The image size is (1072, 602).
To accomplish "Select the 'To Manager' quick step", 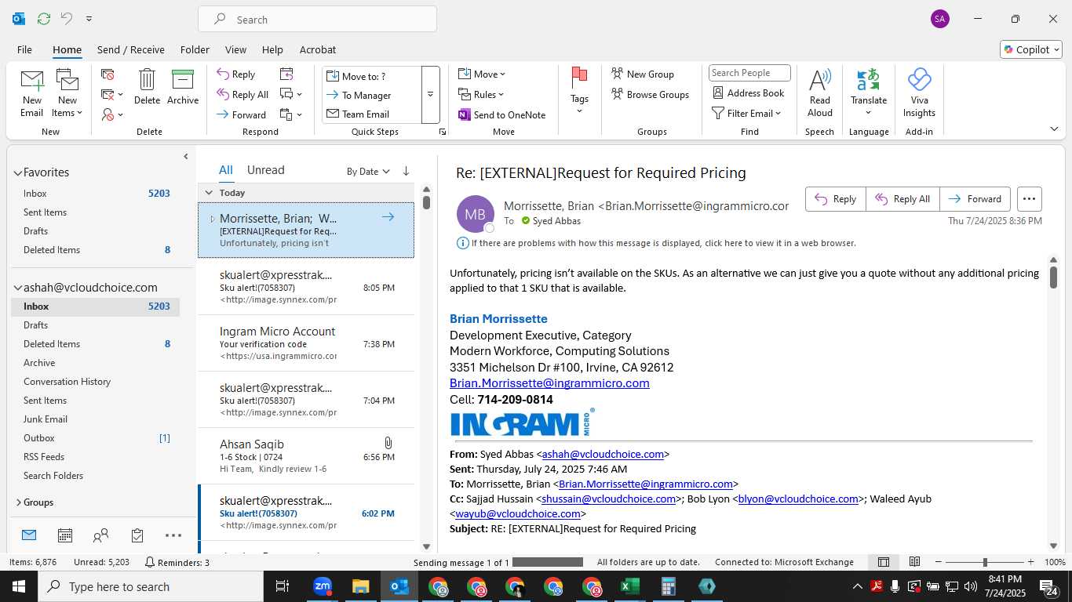I will [371, 95].
